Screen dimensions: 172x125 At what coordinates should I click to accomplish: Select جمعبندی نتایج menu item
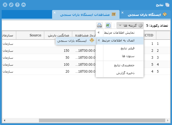click(x=120, y=65)
